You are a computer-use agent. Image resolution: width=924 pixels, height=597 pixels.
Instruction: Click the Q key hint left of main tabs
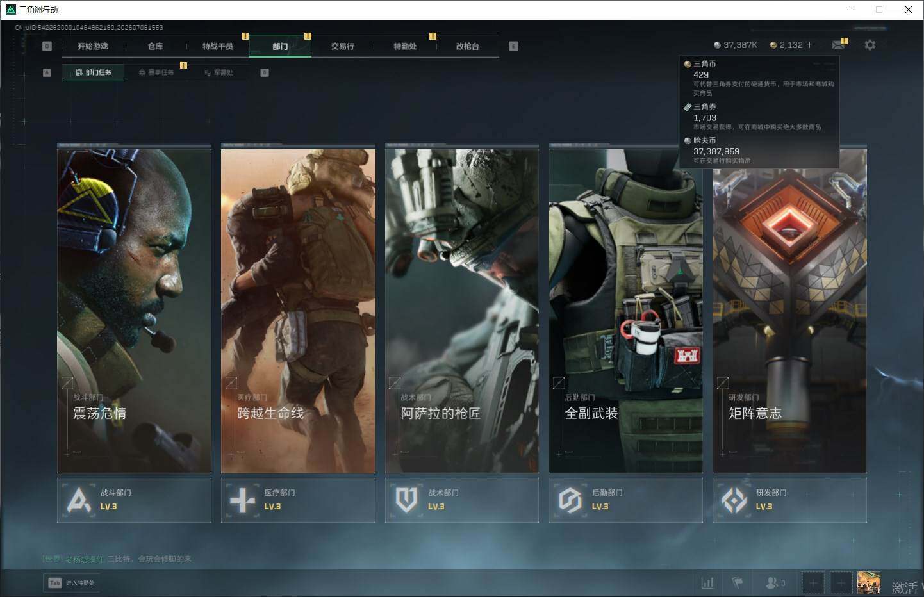point(47,46)
